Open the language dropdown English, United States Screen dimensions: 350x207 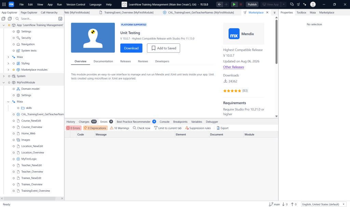(323, 204)
